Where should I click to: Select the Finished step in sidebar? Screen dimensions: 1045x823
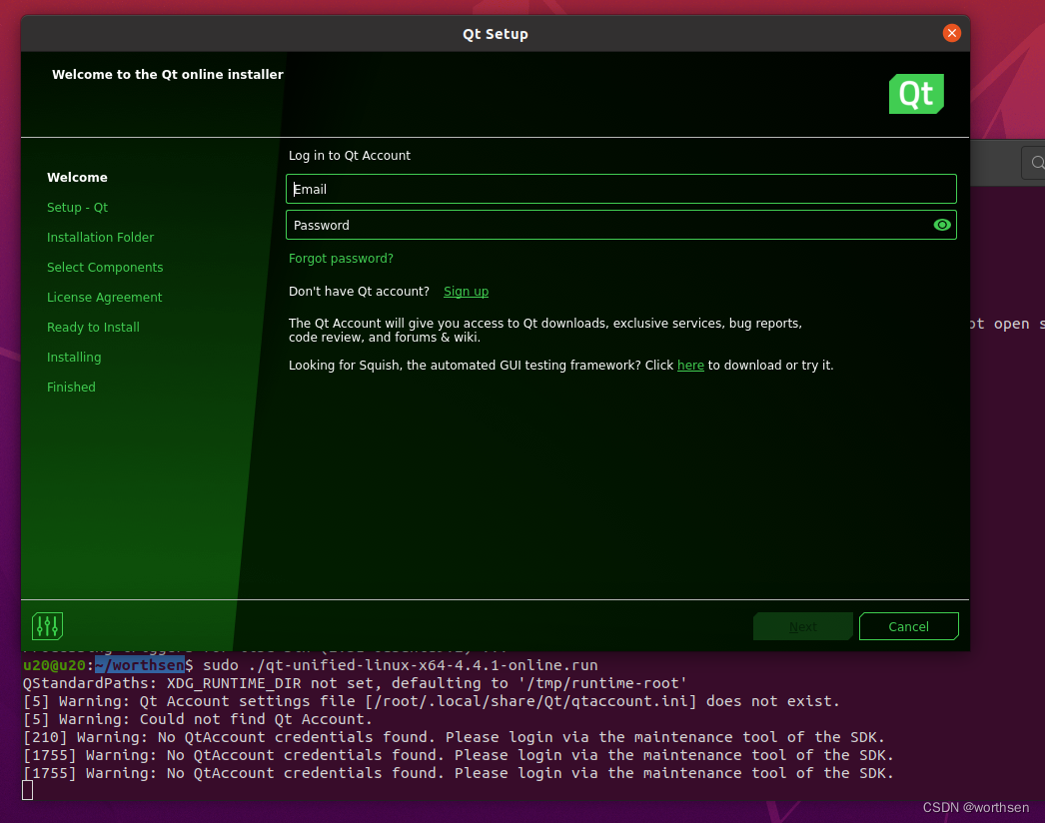pos(71,388)
